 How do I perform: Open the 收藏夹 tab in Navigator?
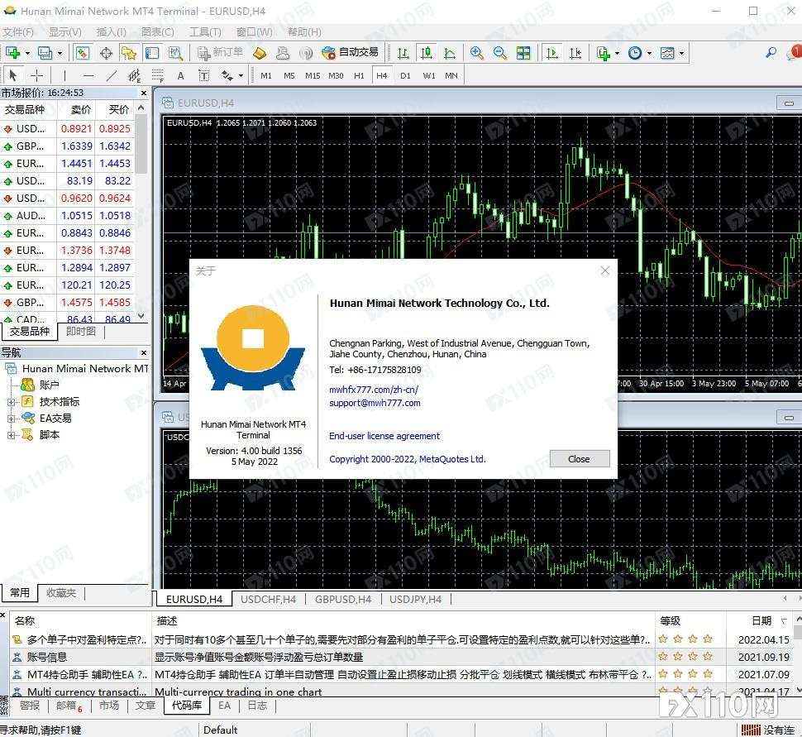61,593
